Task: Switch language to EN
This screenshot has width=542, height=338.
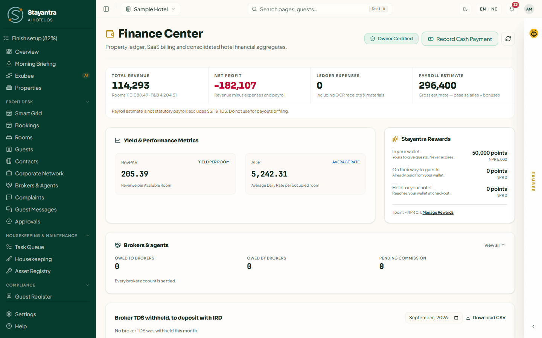Action: click(483, 9)
